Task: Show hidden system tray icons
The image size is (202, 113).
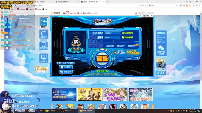Action: coord(169,111)
